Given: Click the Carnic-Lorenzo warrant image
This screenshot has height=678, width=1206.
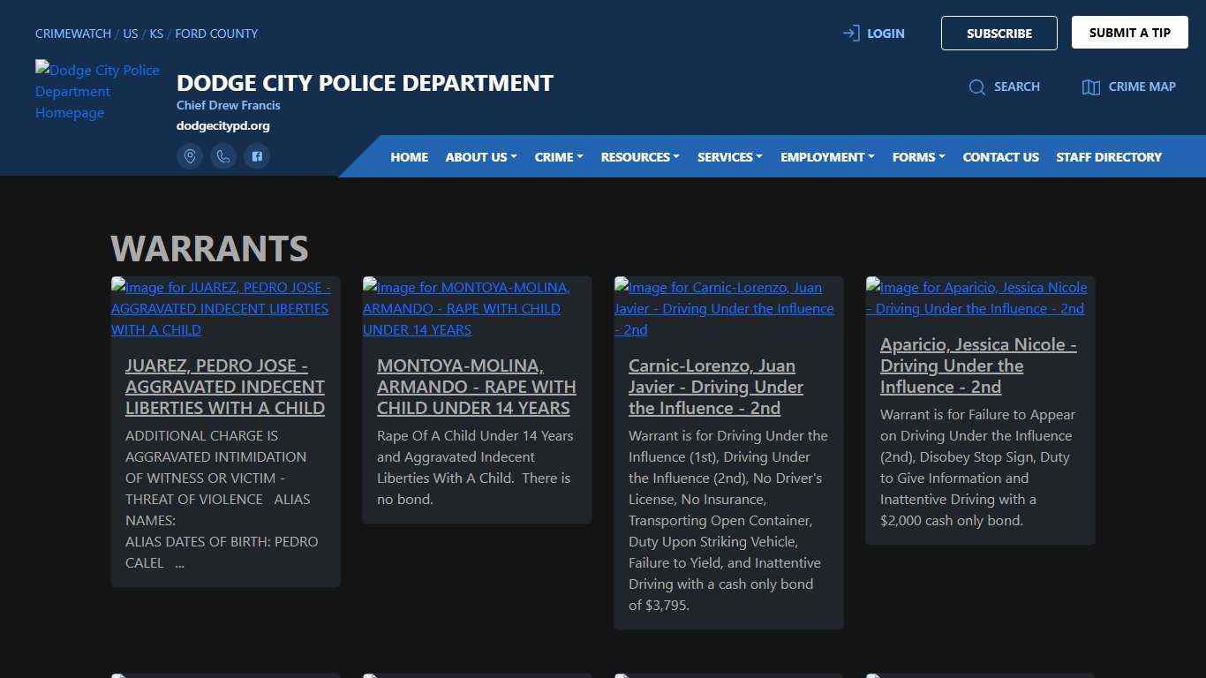Looking at the screenshot, I should click(724, 308).
